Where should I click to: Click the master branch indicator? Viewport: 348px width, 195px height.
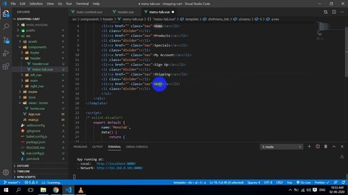coord(12,183)
